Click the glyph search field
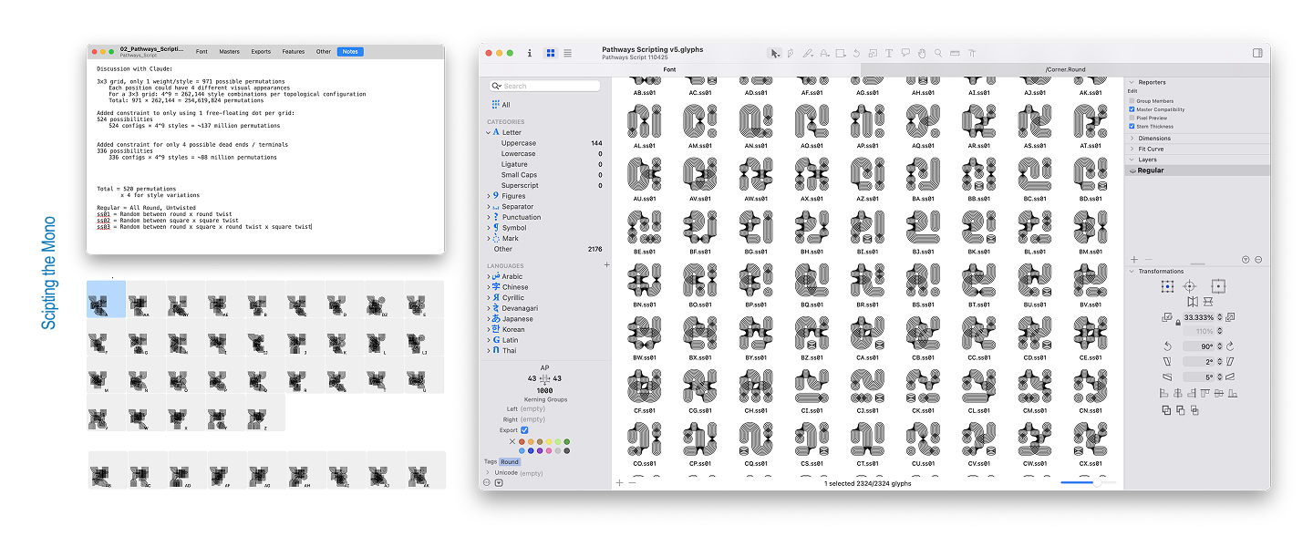1313x547 pixels. coord(546,86)
